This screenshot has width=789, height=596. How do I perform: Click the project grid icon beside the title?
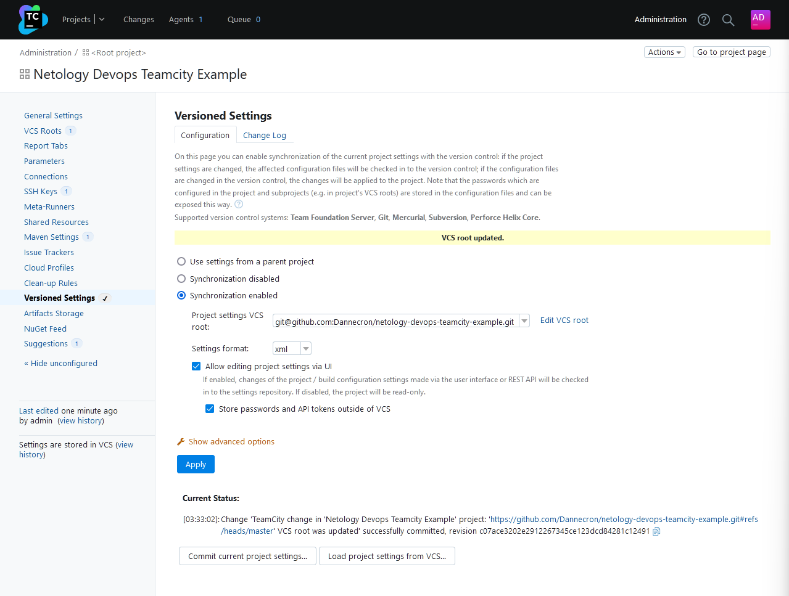25,73
